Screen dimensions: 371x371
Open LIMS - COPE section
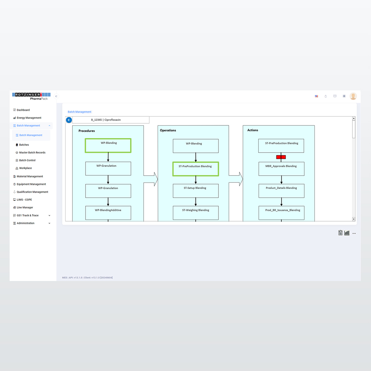[x=24, y=200]
